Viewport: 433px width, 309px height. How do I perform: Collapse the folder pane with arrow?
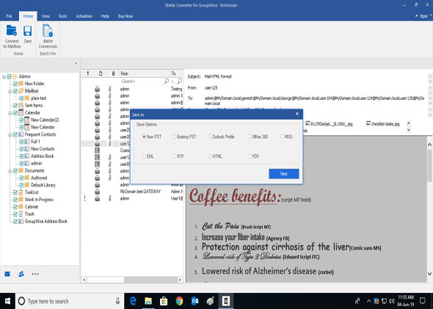tap(76, 63)
